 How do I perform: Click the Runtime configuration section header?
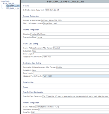(31, 103)
